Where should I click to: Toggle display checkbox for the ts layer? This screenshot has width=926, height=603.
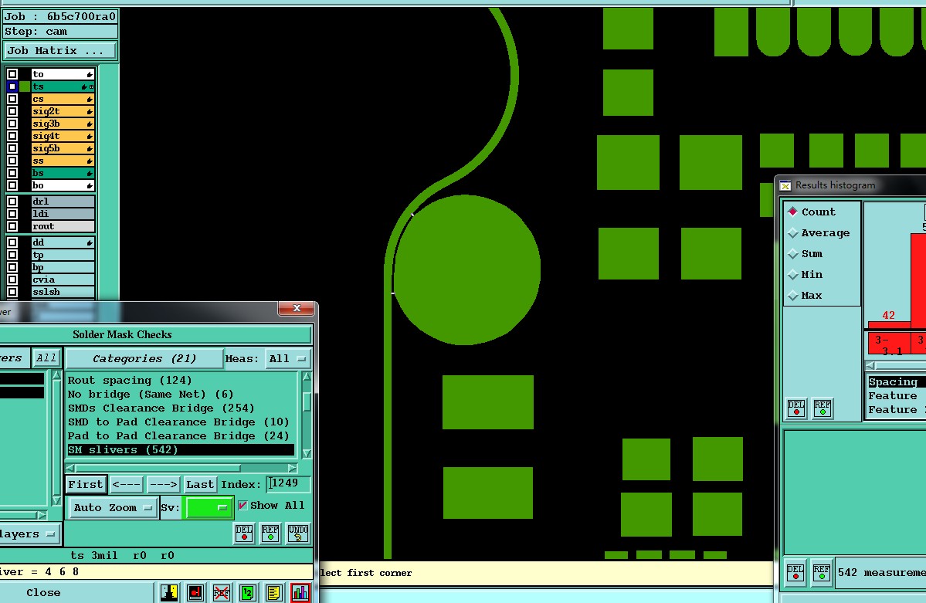(12, 86)
